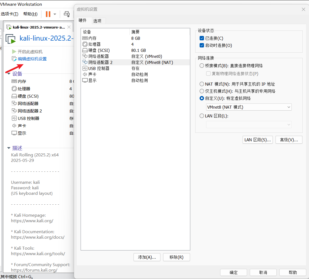
Task: Click edit settings icon in main window
Action: [x=14, y=59]
